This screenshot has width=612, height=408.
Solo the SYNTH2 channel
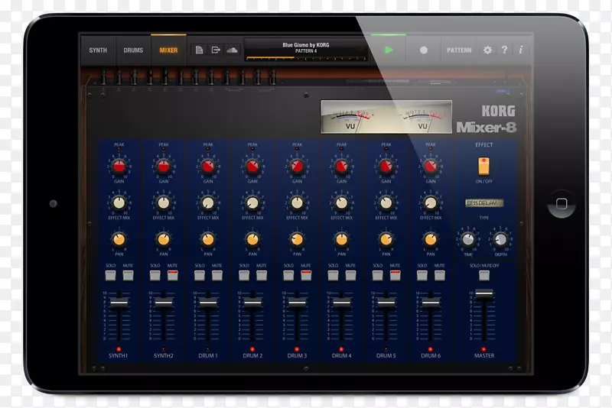[155, 276]
